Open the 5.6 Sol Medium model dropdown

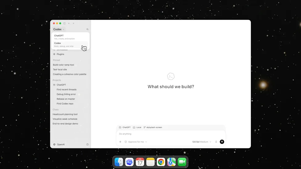[x=202, y=142]
